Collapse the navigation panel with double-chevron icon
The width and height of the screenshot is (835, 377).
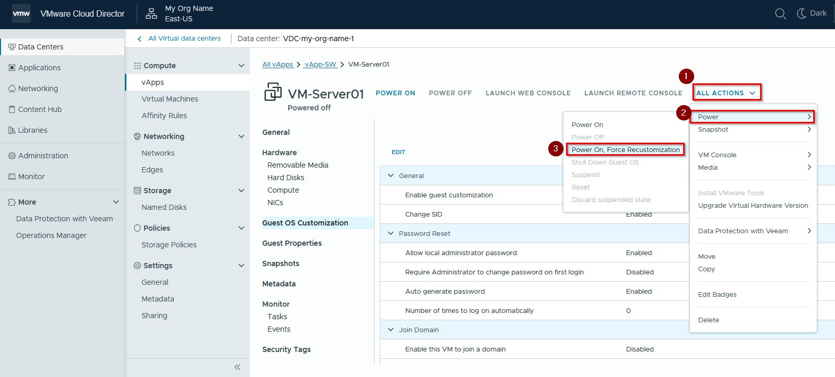pyautogui.click(x=237, y=367)
